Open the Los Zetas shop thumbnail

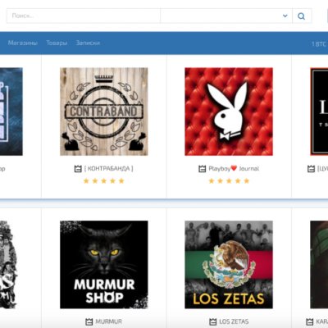229,265
